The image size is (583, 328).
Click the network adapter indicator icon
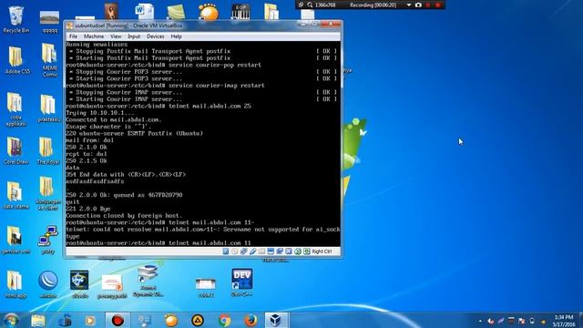click(x=243, y=251)
